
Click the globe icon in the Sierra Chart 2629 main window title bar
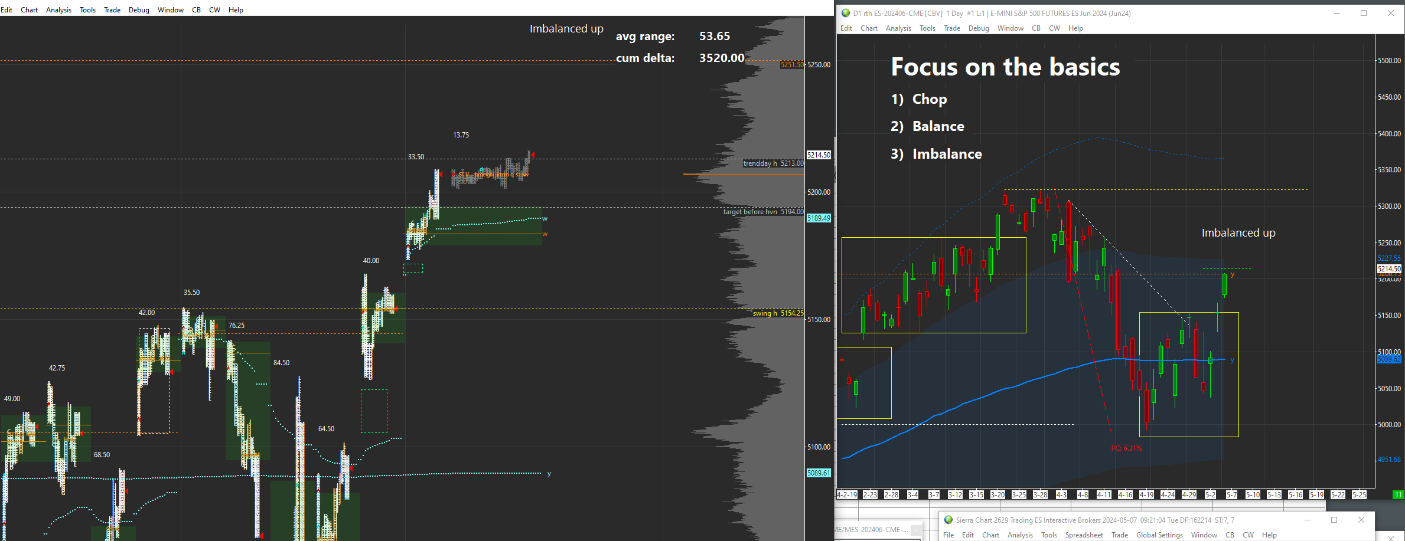click(x=948, y=520)
